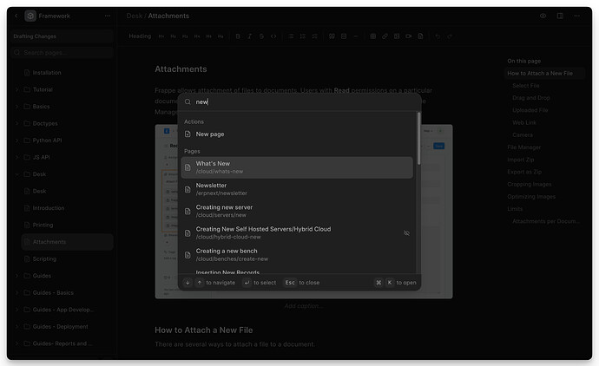
Task: Expand the Tutorial folder
Action: 16,89
